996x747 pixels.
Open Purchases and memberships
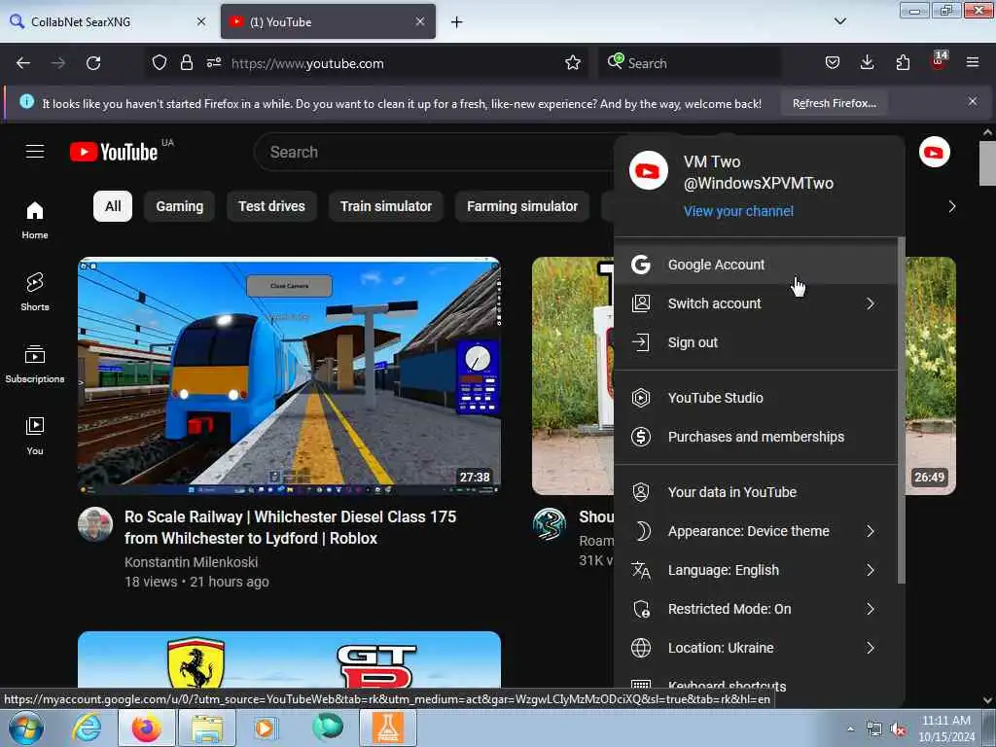click(x=756, y=437)
